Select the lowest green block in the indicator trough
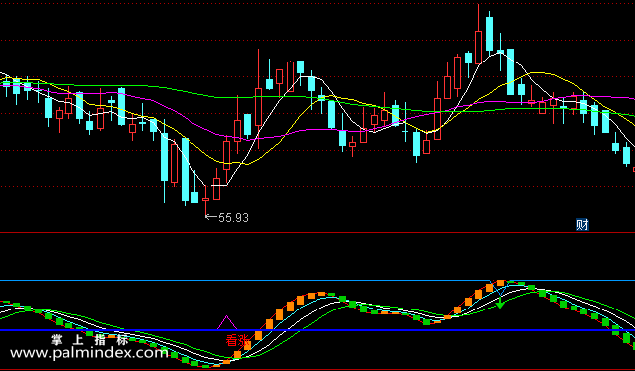The width and height of the screenshot is (635, 371). point(205,366)
